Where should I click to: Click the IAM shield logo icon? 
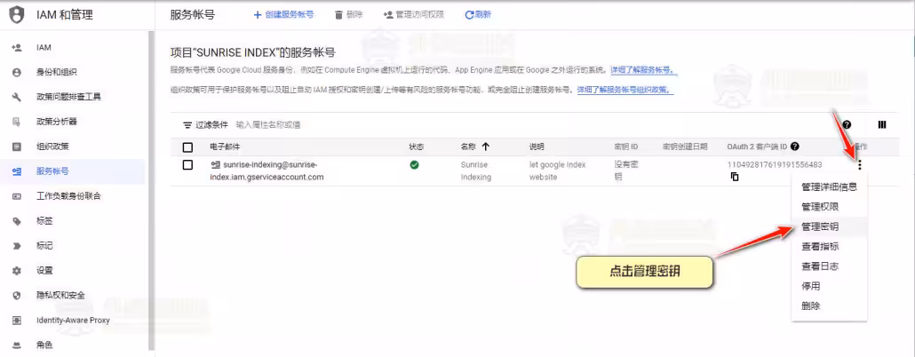(18, 14)
